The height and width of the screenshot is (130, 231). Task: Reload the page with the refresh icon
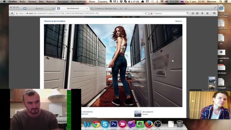(x=146, y=13)
